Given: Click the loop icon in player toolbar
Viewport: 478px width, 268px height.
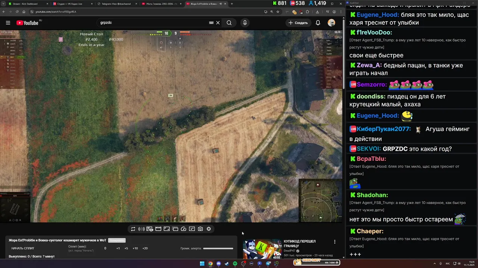Looking at the screenshot, I should [133, 229].
